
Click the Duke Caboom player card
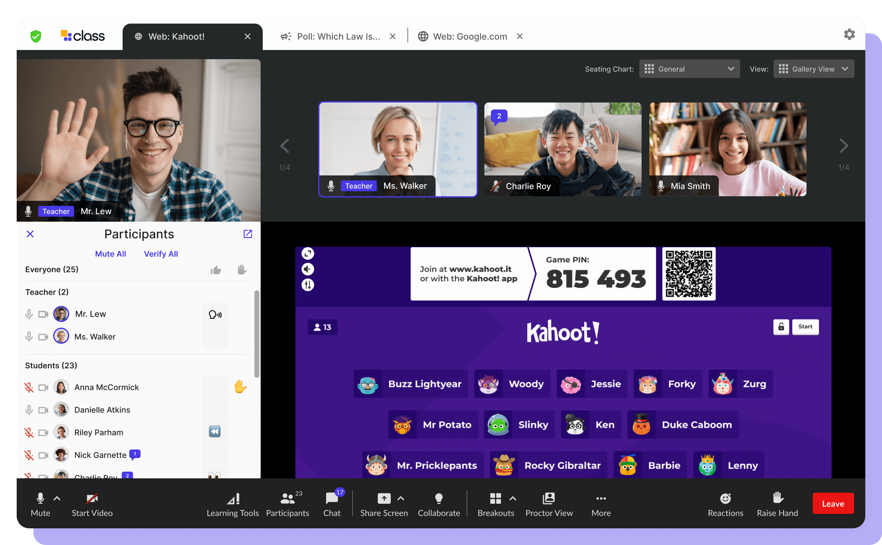tap(683, 425)
